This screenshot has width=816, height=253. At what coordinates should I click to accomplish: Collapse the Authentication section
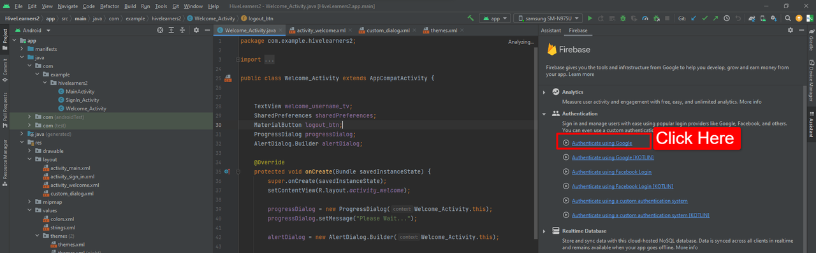click(x=544, y=113)
